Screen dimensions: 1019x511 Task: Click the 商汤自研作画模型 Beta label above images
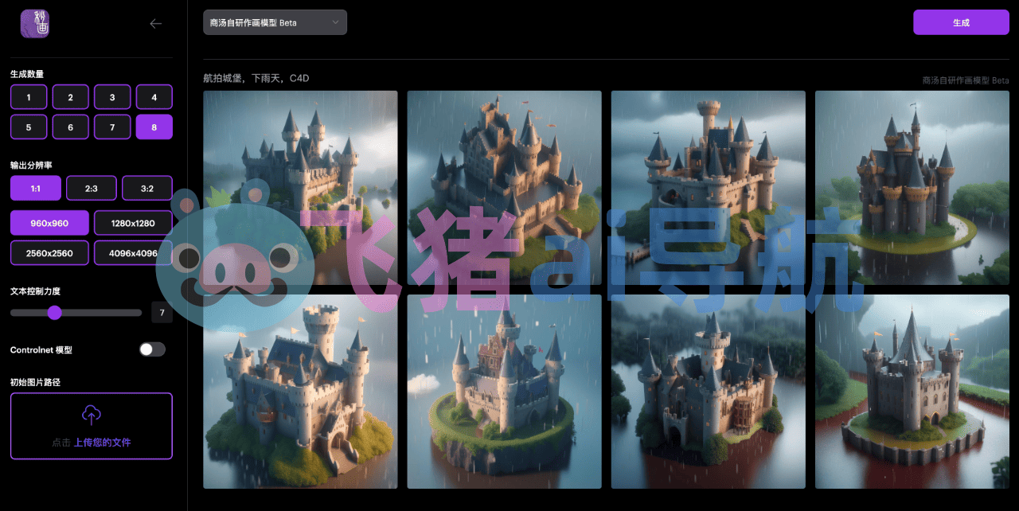966,80
